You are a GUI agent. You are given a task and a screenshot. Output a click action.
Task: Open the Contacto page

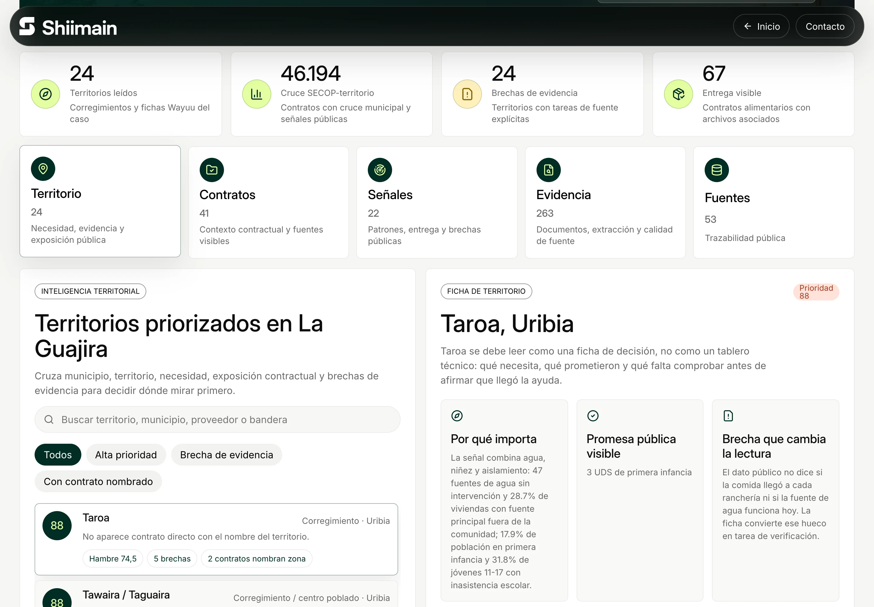825,26
